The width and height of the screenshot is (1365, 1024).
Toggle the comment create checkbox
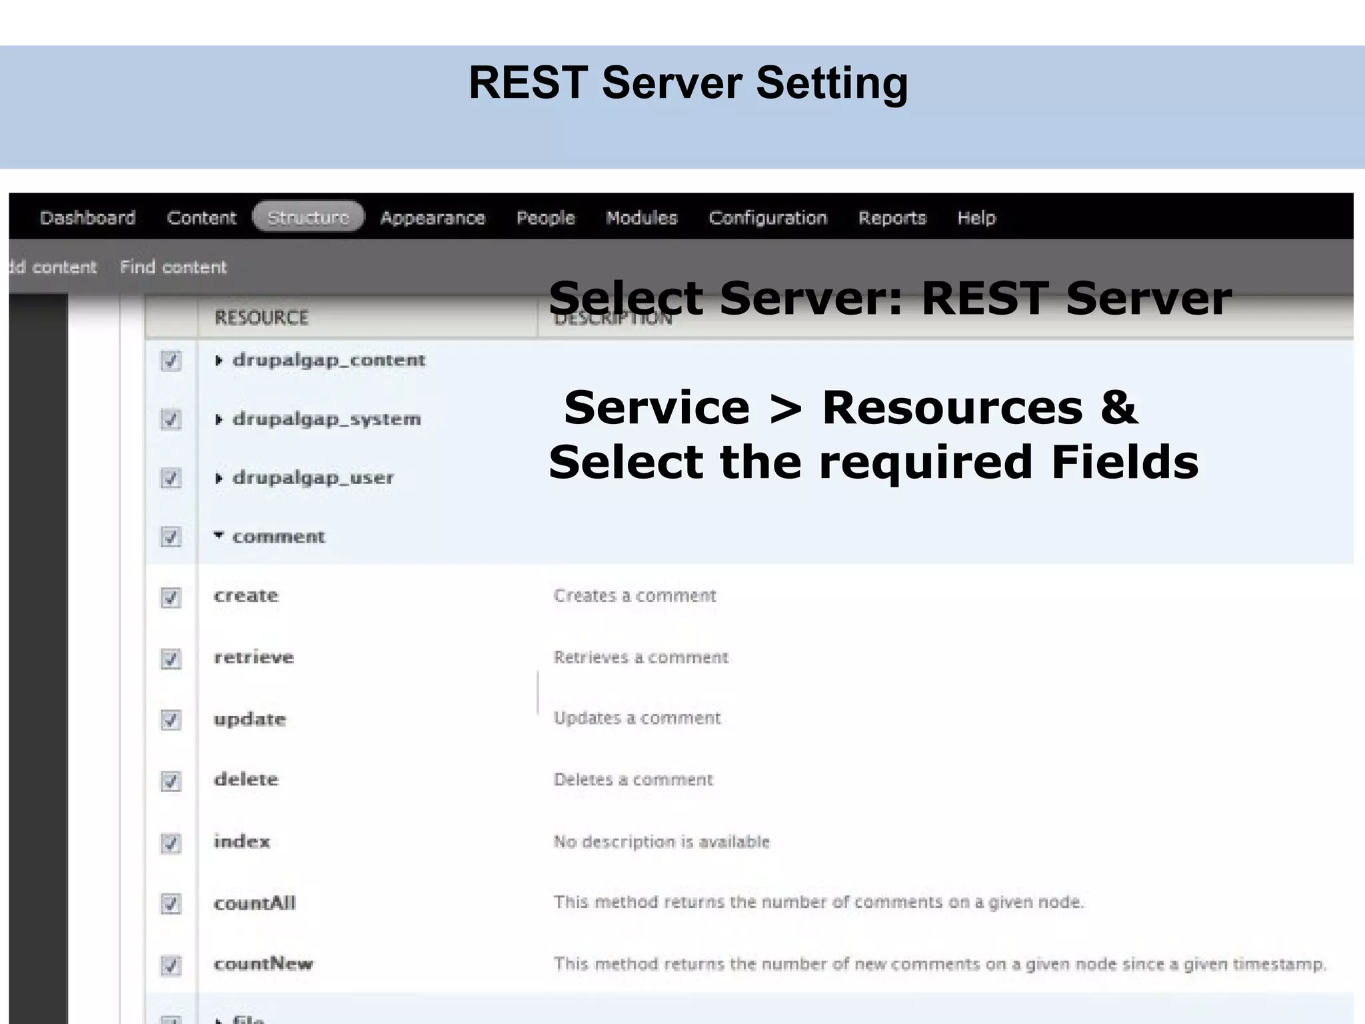[171, 597]
